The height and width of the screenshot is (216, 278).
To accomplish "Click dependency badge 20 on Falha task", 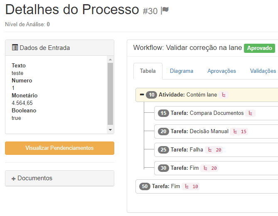I will (214, 150).
